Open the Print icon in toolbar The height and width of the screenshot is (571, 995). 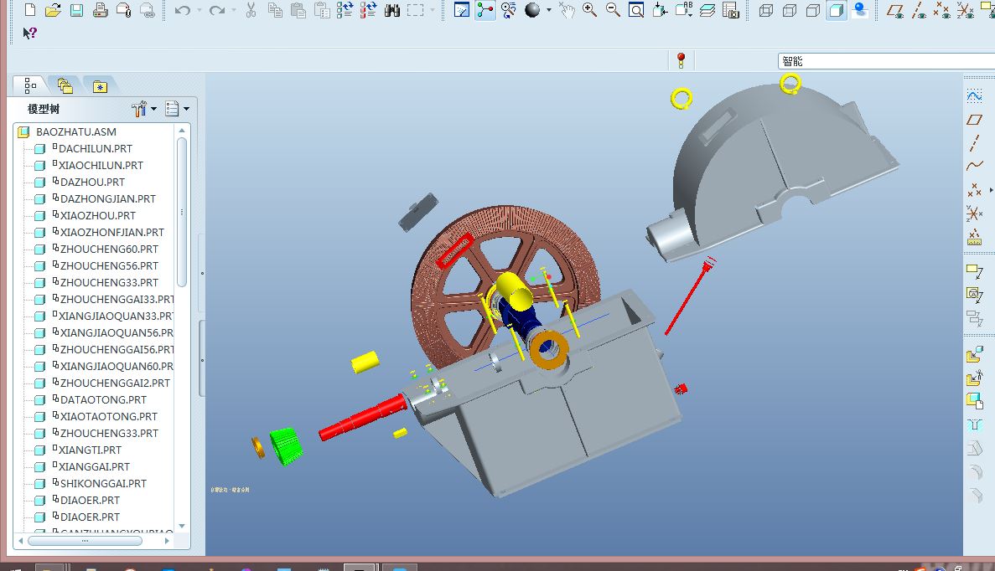coord(101,10)
